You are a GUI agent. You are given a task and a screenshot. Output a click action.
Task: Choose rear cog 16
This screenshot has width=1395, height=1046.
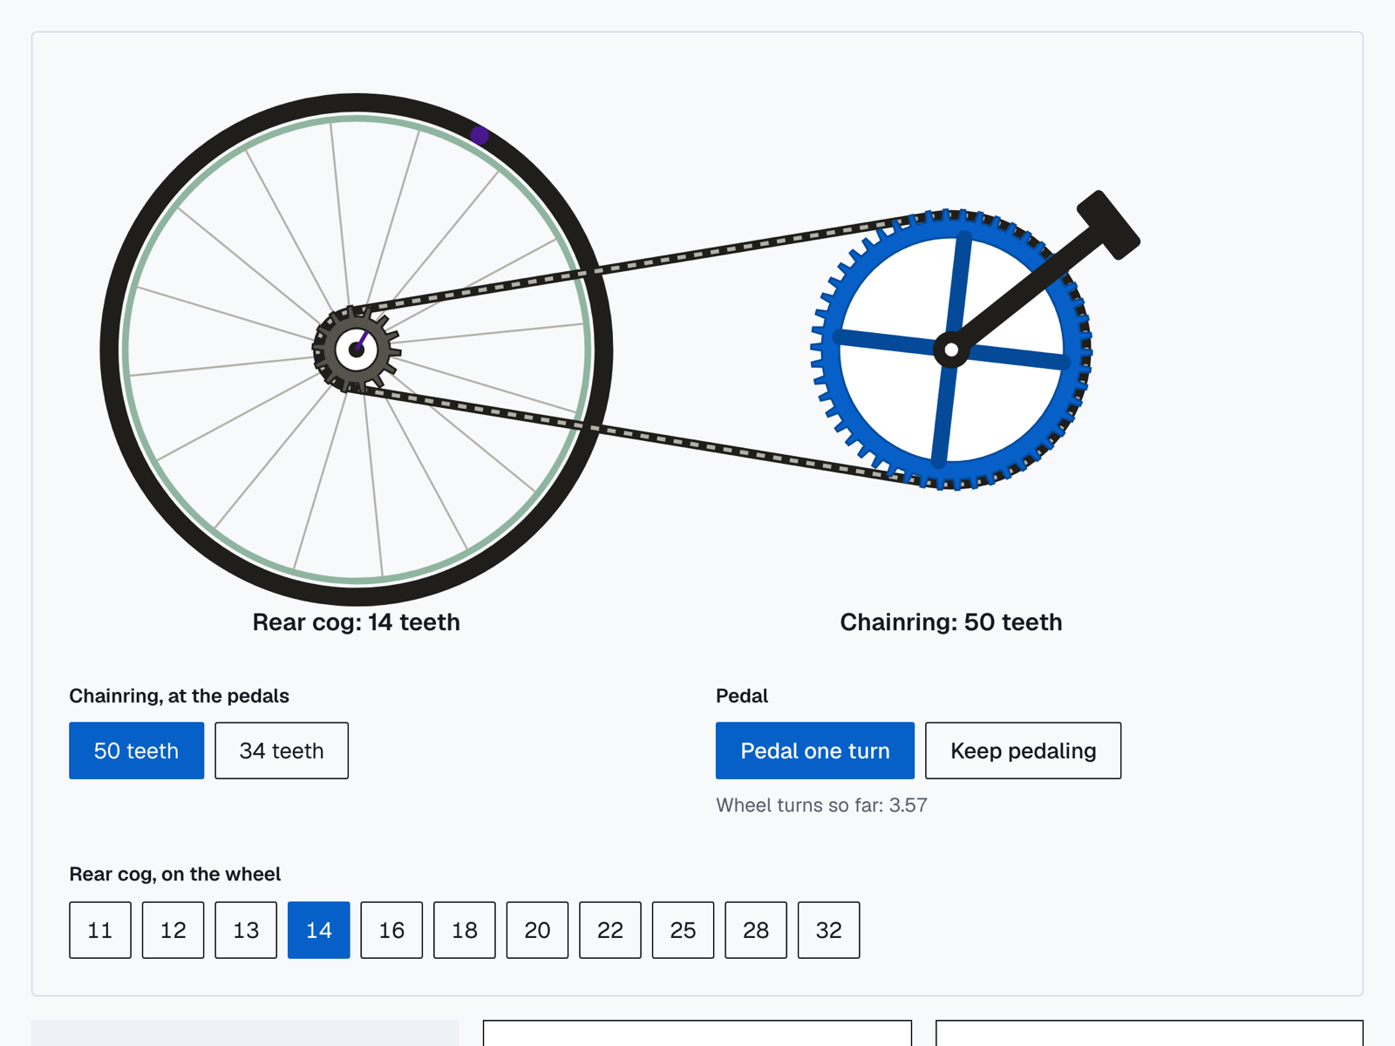click(391, 930)
